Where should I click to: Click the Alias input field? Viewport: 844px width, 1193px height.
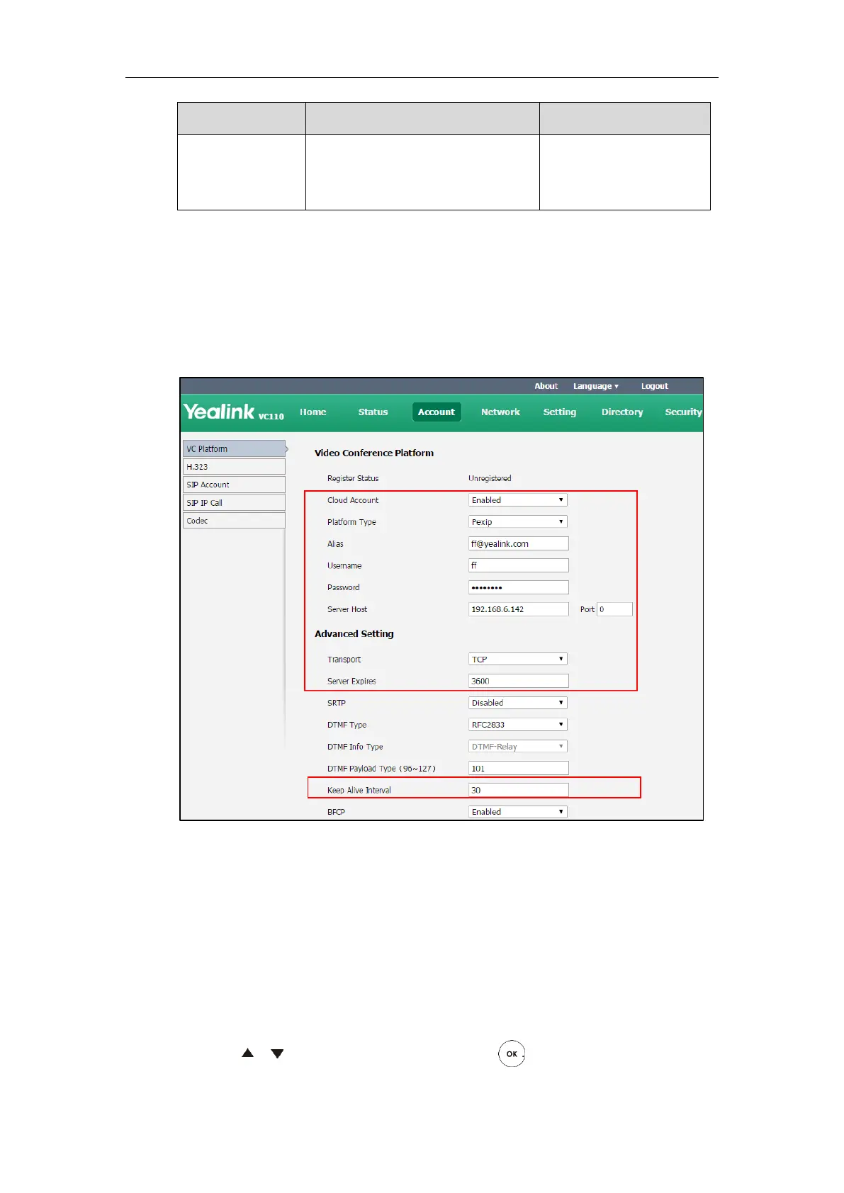[x=519, y=544]
